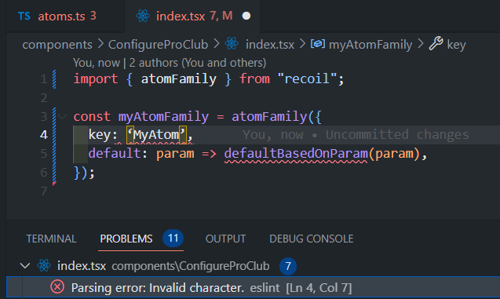Switch to the TERMINAL panel tab
This screenshot has height=299, width=500.
click(x=51, y=239)
